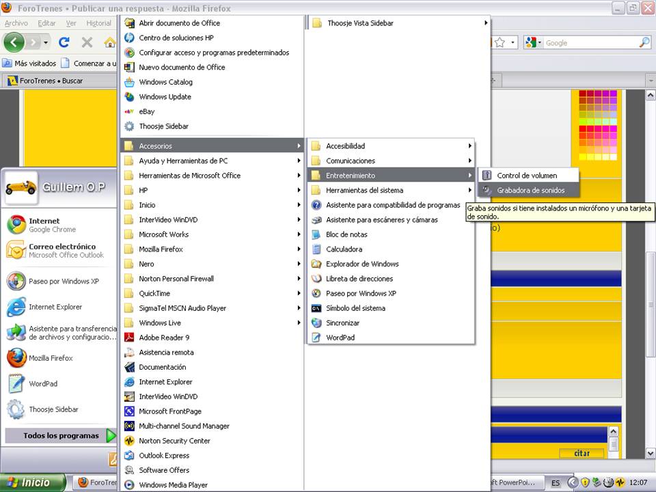Launch Multi-channel Sound Manager

(213, 426)
